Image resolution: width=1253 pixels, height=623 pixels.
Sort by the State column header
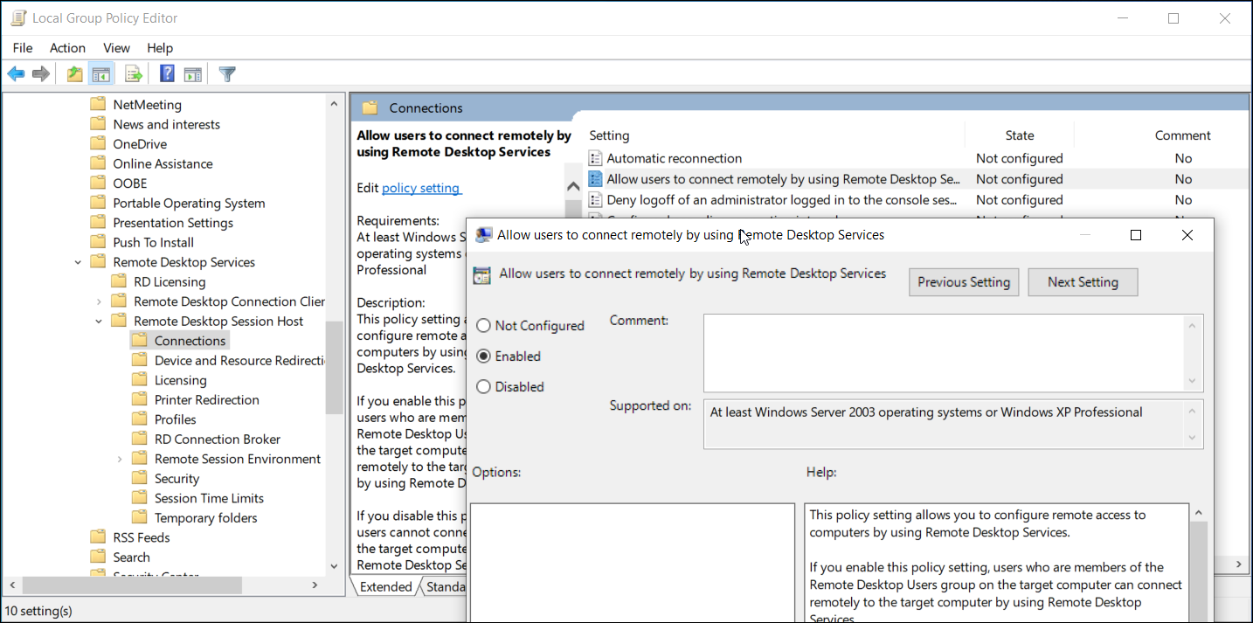point(1020,135)
